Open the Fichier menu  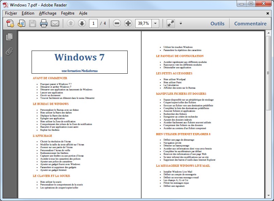(11, 13)
